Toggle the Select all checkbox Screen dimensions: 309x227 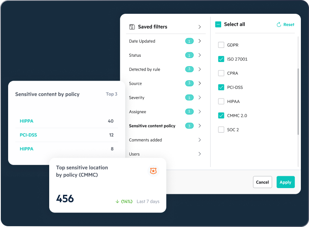click(x=218, y=24)
